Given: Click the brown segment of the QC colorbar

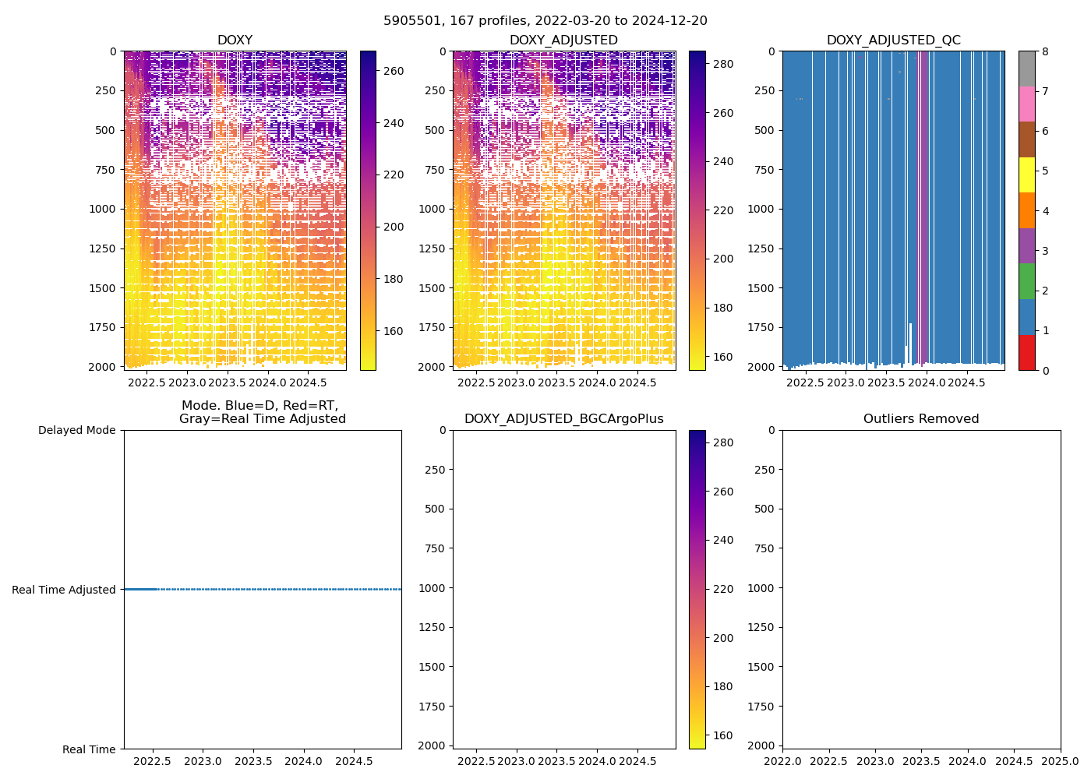Looking at the screenshot, I should click(1026, 139).
